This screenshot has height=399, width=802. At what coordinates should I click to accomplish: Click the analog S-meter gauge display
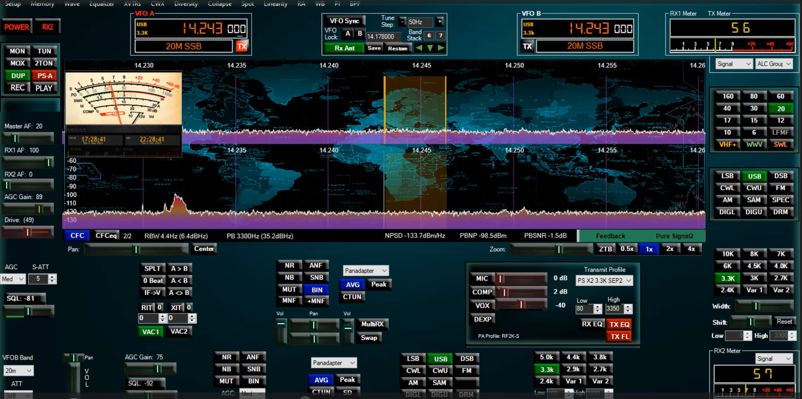(123, 98)
